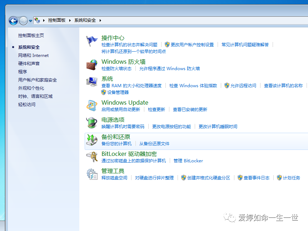Go to 网络和 Internet category
This screenshot has height=231, width=308.
tap(33, 56)
